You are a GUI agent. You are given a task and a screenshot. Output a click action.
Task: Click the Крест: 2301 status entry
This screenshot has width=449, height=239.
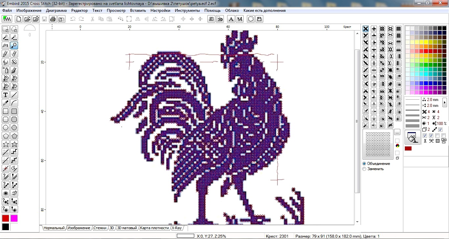[x=277, y=236]
